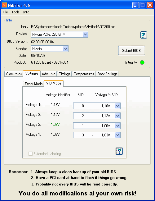Viewport: 155px width, 201px height.
Task: Select the VID Mode sub-tab
Action: [54, 83]
